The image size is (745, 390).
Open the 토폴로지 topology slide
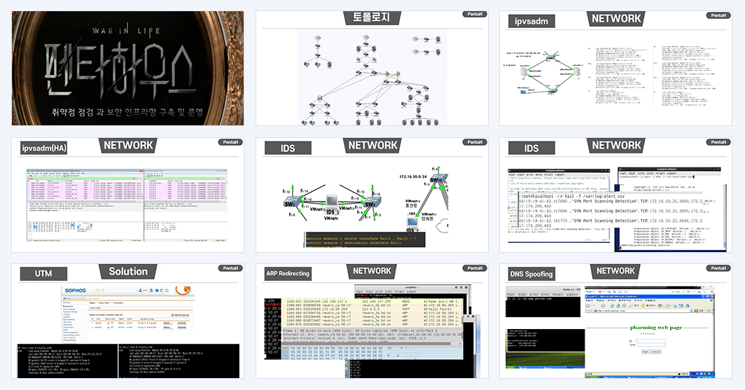pyautogui.click(x=372, y=69)
